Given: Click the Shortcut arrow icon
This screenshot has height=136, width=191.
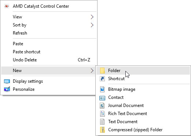Looking at the screenshot, I should (x=102, y=79).
